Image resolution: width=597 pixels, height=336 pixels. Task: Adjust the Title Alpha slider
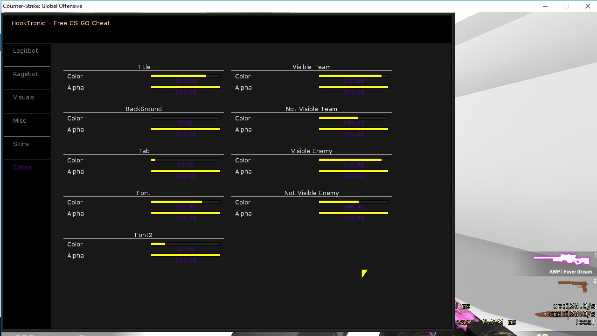pyautogui.click(x=186, y=87)
